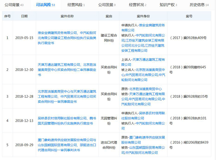Select cause cell 无因管理纠纷

pyautogui.click(x=109, y=121)
